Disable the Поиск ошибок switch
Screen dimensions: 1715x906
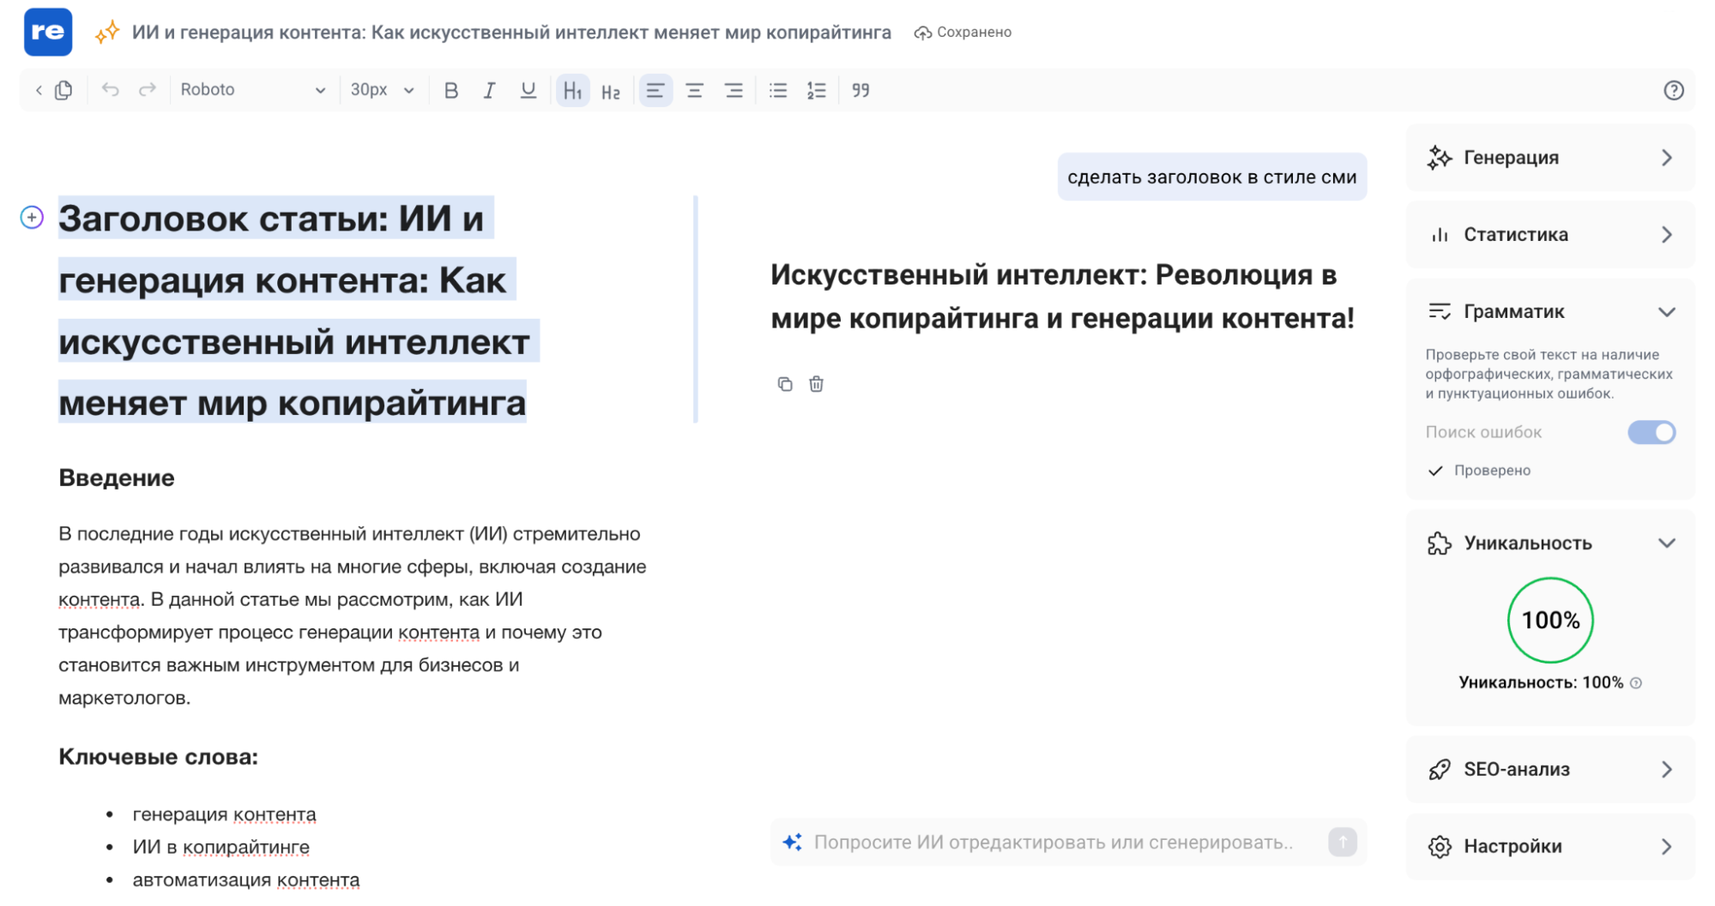point(1651,432)
